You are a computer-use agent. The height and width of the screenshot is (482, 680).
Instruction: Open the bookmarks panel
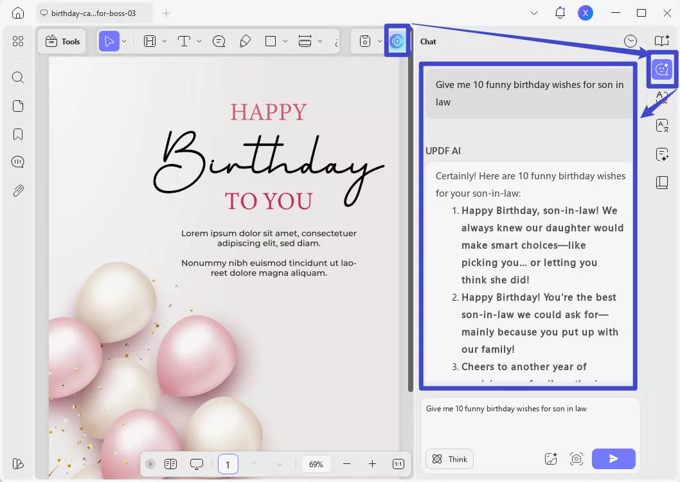pyautogui.click(x=18, y=134)
